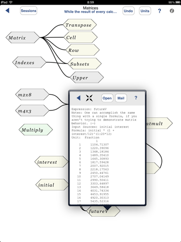Viewport: 181px width, 242px height.
Task: Open help in the popup
Action: [x=136, y=98]
